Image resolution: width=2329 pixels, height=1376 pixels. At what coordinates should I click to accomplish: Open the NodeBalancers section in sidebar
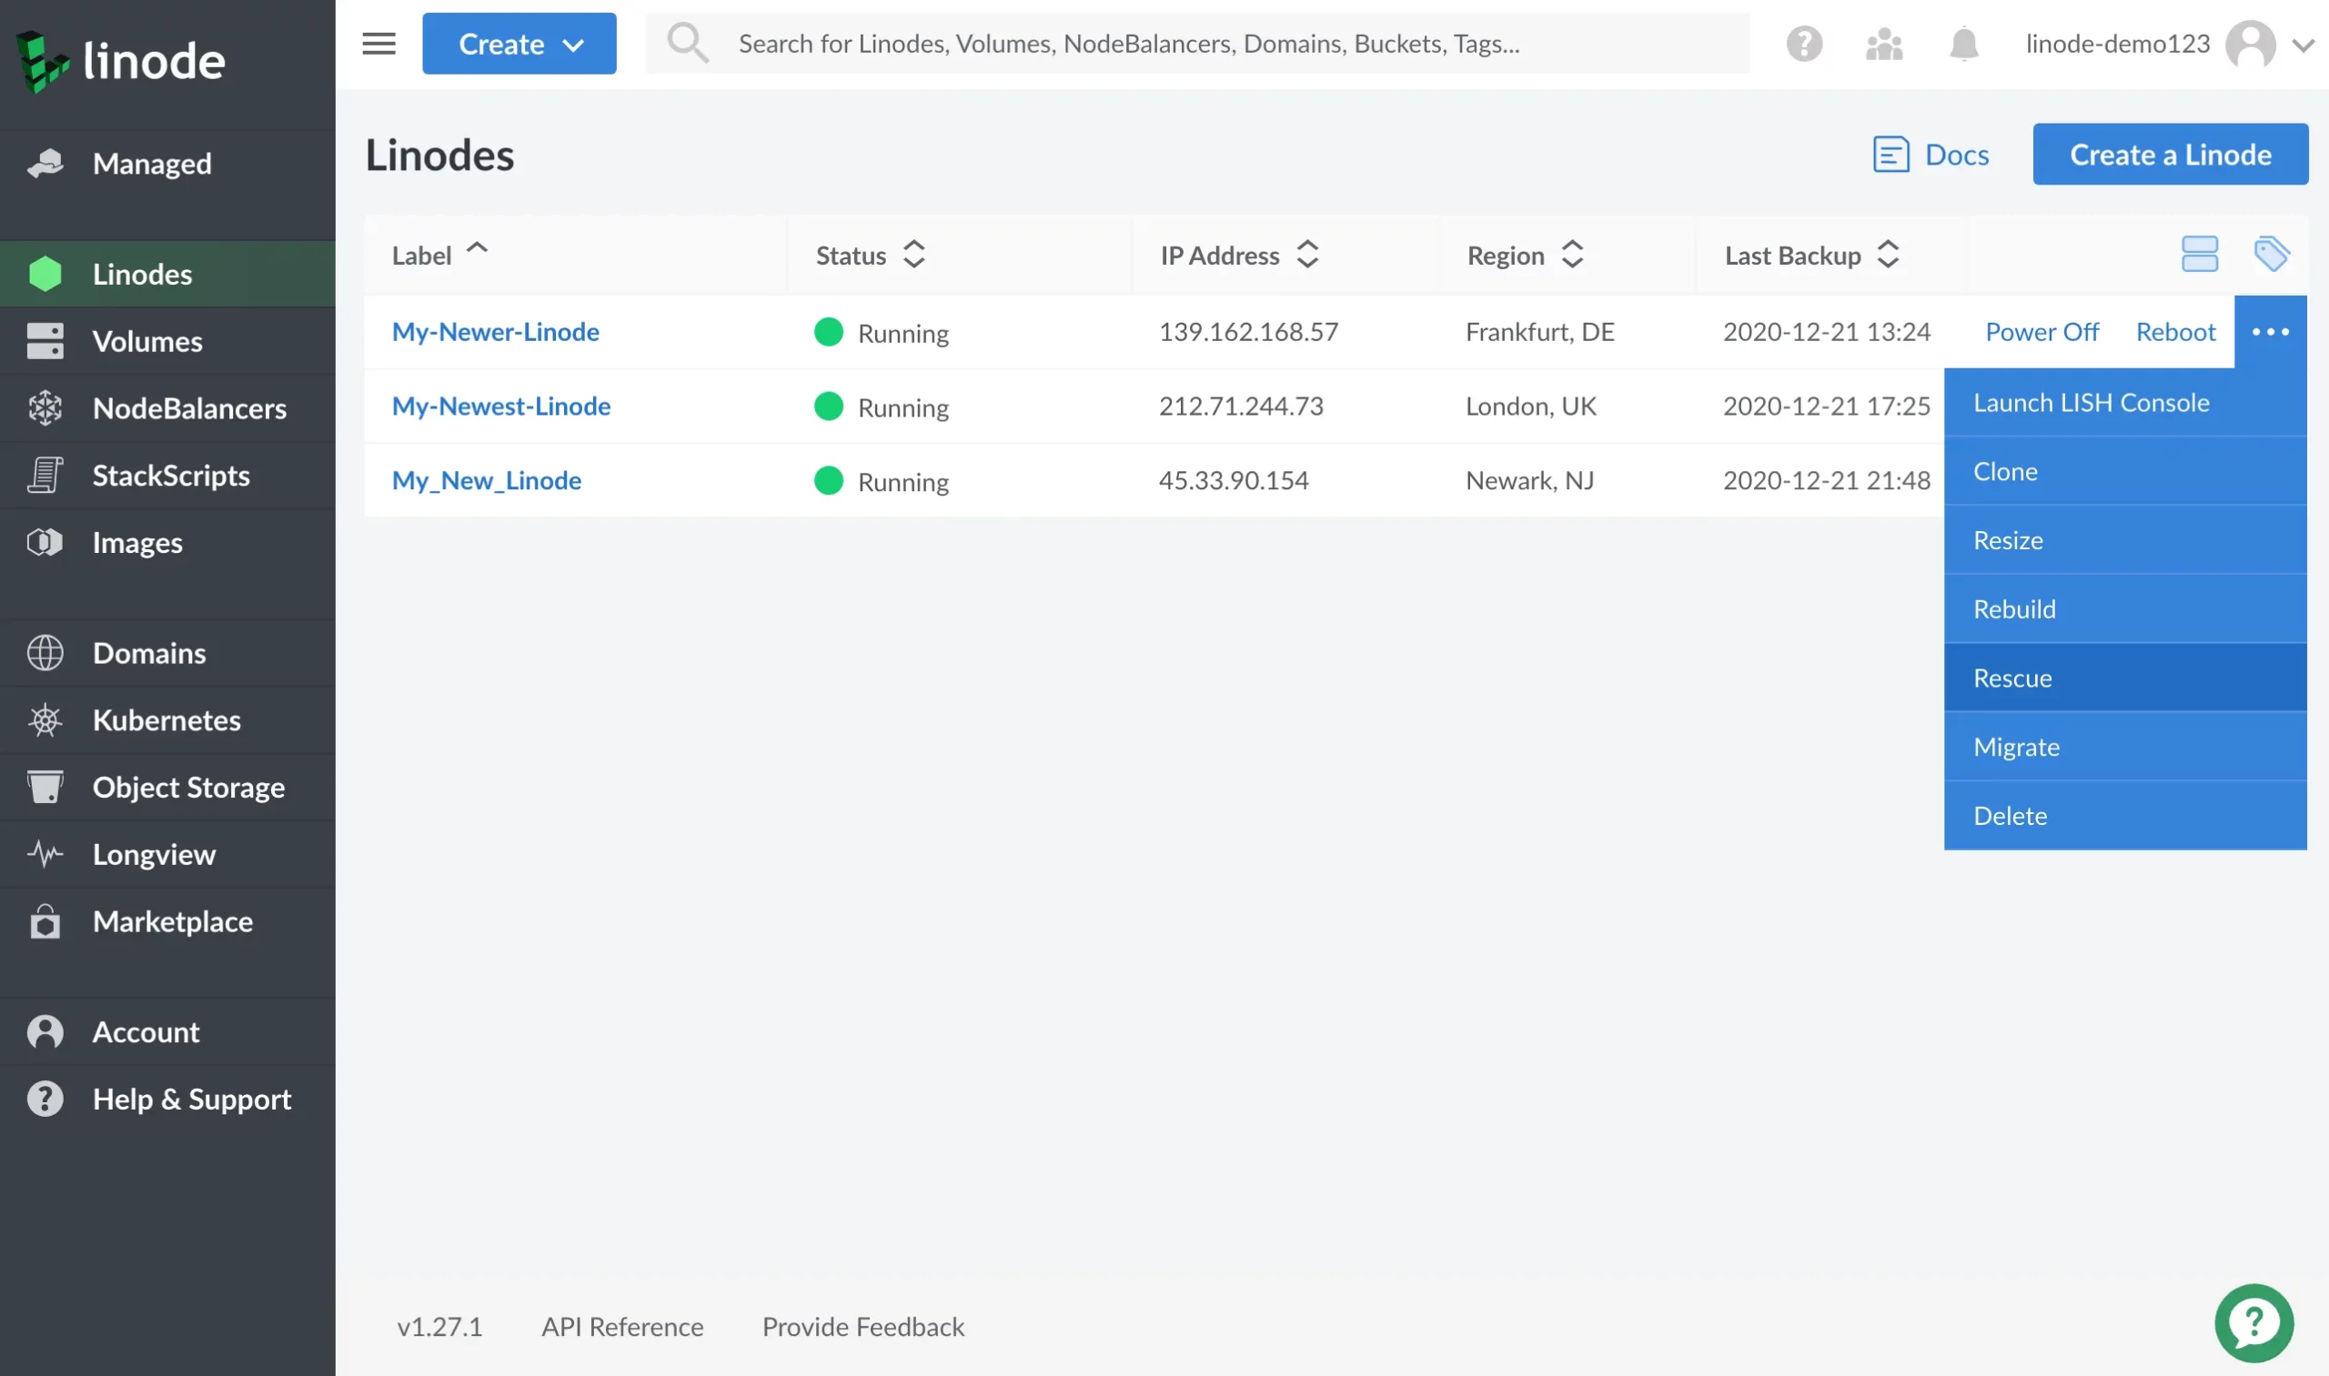coord(190,408)
